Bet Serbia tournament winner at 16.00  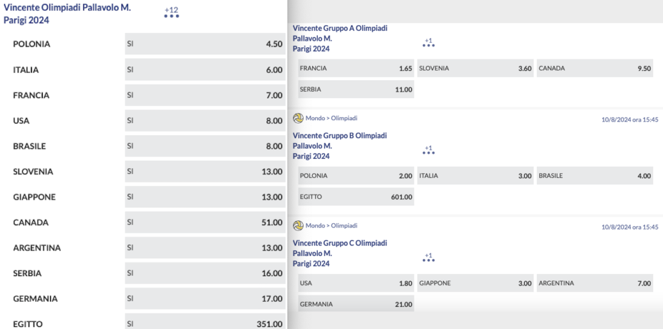click(205, 273)
